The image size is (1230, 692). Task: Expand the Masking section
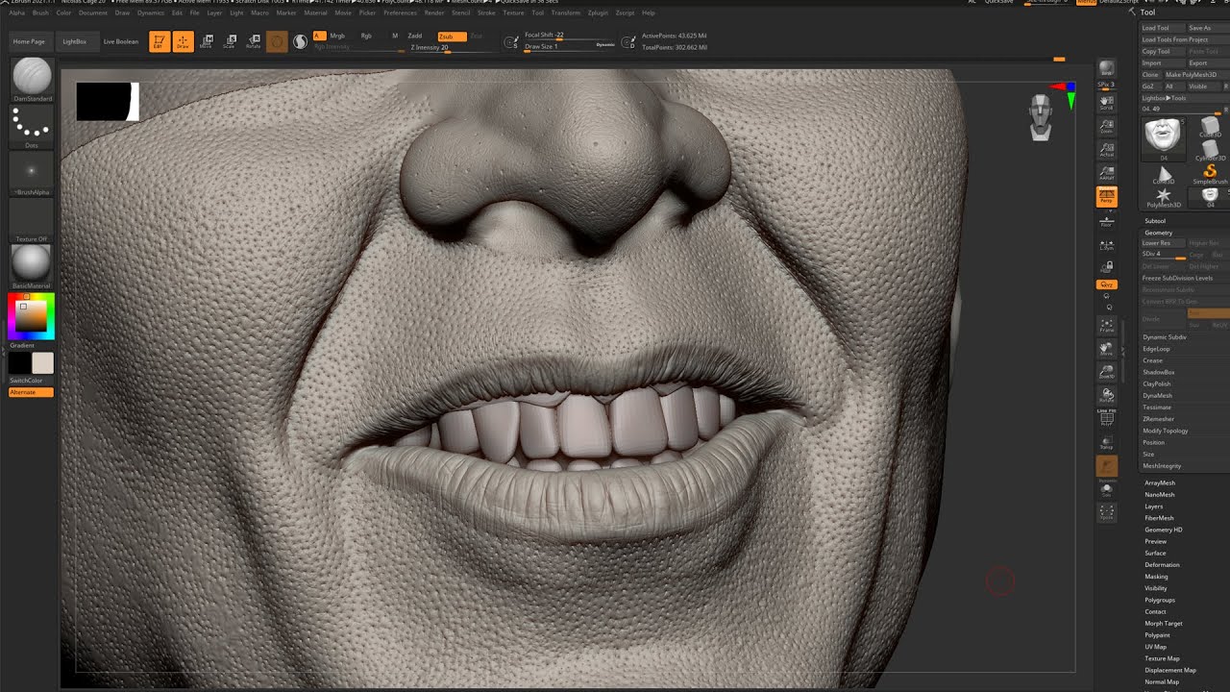(1156, 577)
